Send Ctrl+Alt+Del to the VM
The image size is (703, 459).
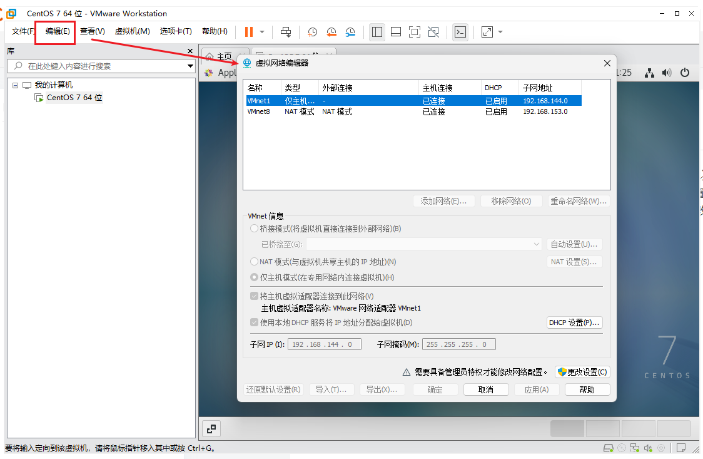(286, 32)
